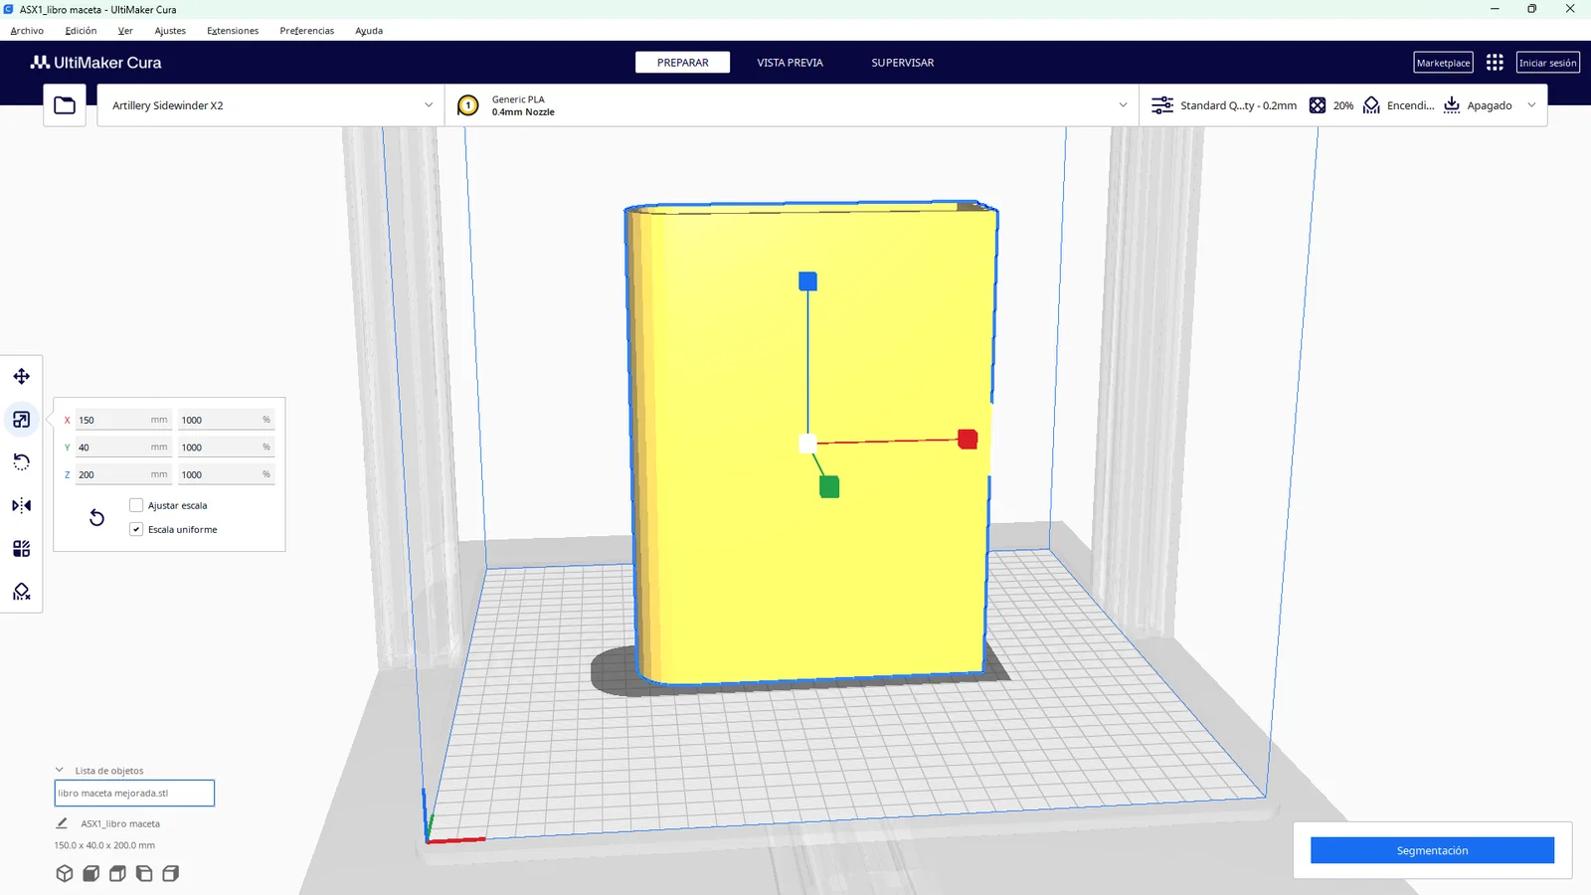This screenshot has width=1591, height=895.
Task: Click the blue Z-axis scale handle
Action: [x=807, y=281]
